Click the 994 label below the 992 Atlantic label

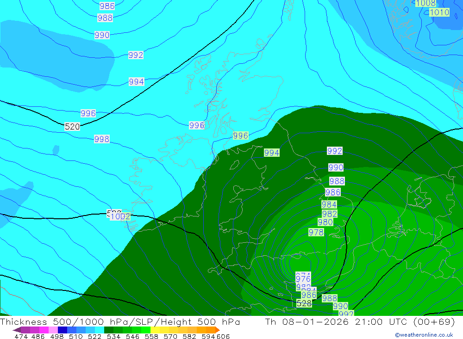pos(137,82)
